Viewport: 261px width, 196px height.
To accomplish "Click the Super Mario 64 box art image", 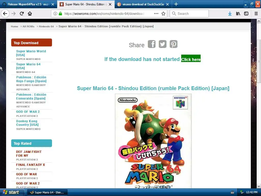I will (153, 141).
